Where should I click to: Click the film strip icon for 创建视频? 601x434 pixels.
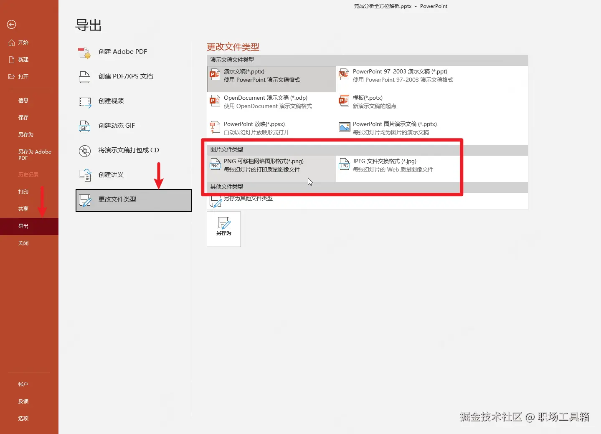tap(85, 102)
